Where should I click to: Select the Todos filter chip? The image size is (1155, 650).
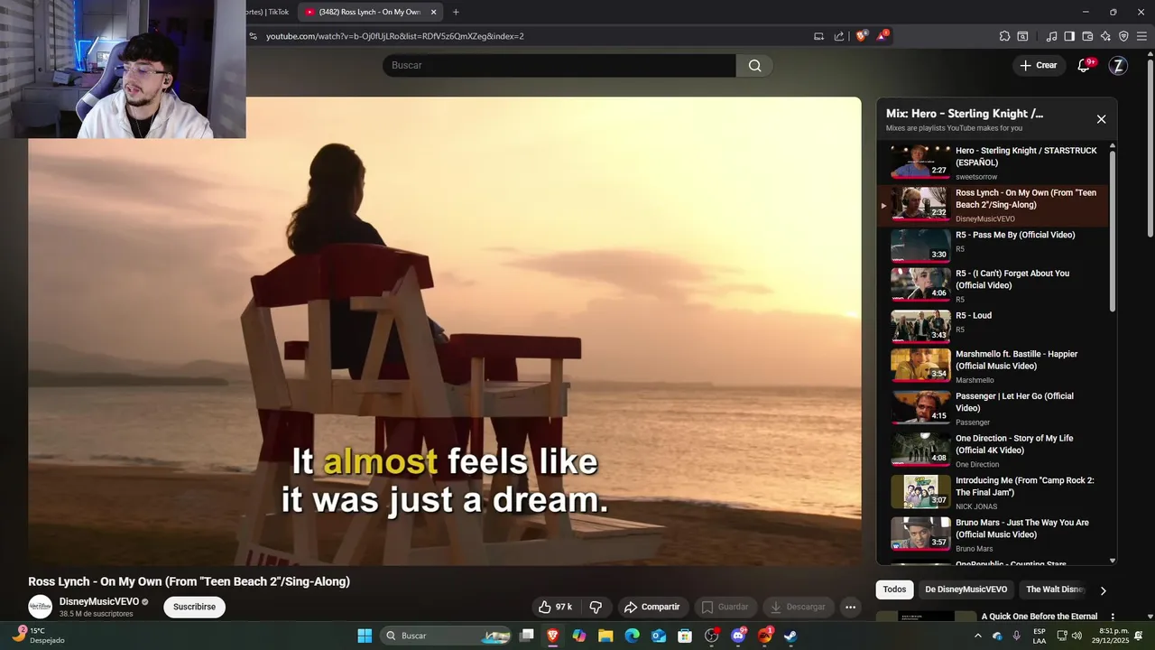tap(894, 590)
